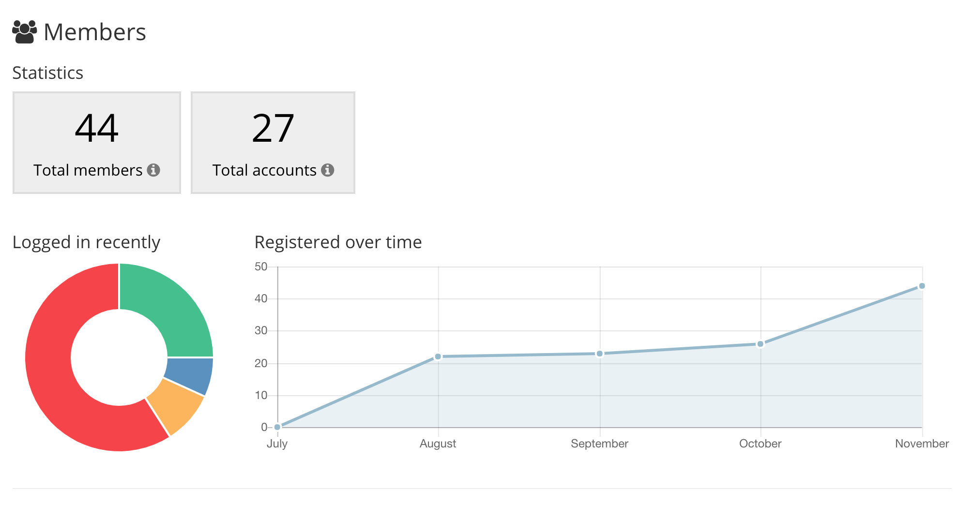Click the '10' y-axis label
The image size is (975, 505).
click(x=261, y=395)
